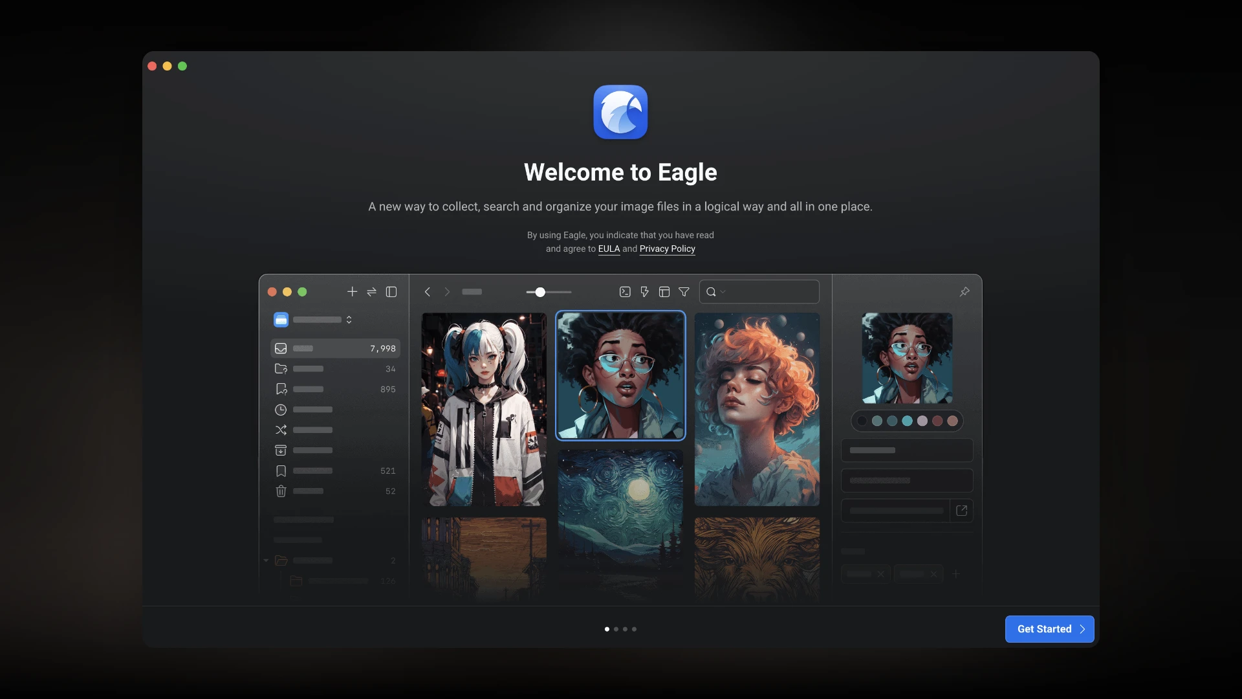The width and height of the screenshot is (1242, 699).
Task: Click the second notes field in the inspector
Action: click(907, 480)
